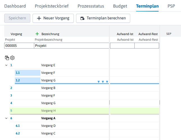Click the Speichern button
This screenshot has width=181, height=140.
click(17, 18)
